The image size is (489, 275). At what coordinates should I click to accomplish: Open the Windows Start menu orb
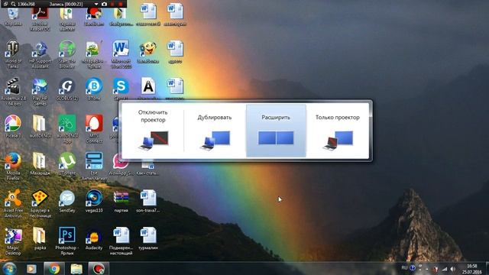9,269
